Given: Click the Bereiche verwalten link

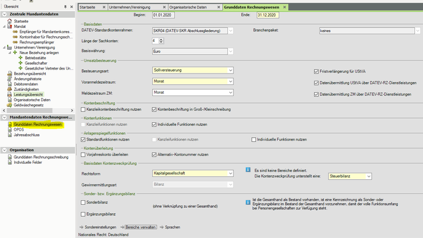Looking at the screenshot, I should (x=141, y=227).
